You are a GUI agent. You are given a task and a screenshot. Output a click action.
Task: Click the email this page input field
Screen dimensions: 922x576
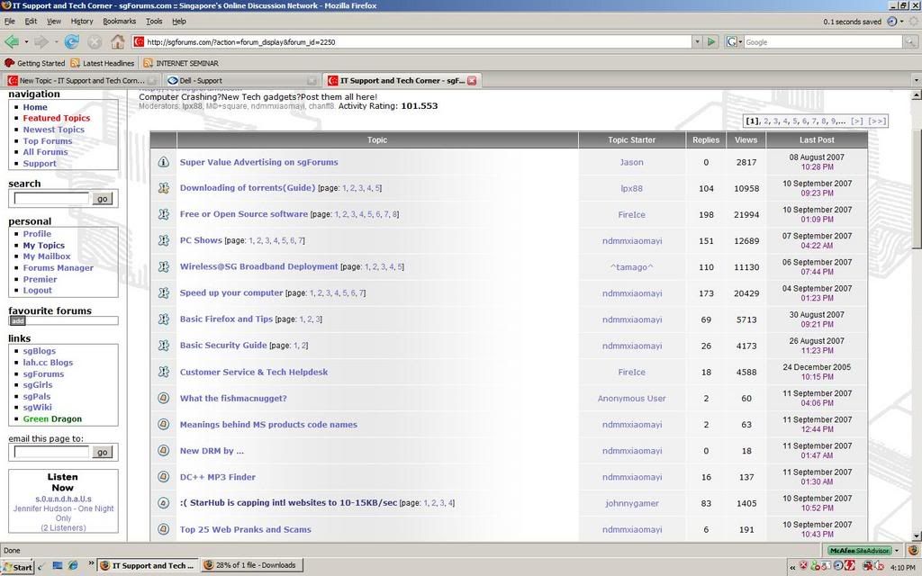point(50,452)
